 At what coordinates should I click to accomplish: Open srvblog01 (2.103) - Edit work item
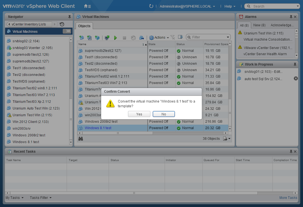(264, 71)
